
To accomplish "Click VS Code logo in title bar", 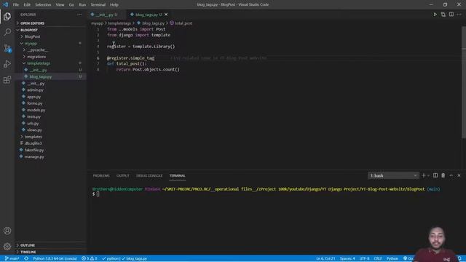I will coord(5,4).
